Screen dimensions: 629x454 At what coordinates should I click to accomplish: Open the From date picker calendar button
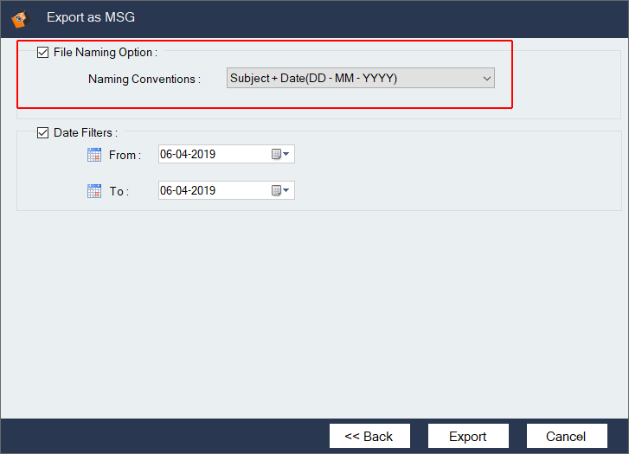tap(281, 155)
